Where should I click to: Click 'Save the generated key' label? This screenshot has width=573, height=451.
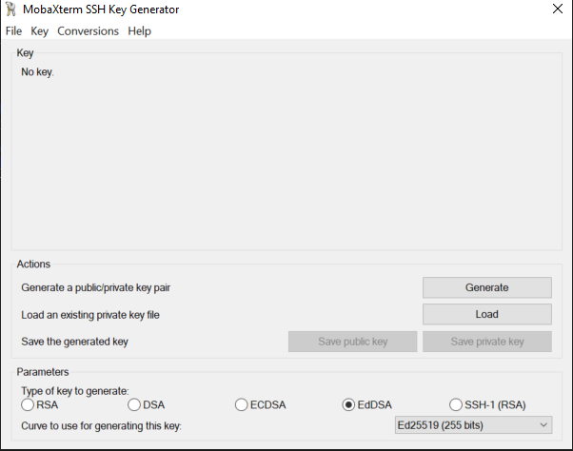pos(74,342)
